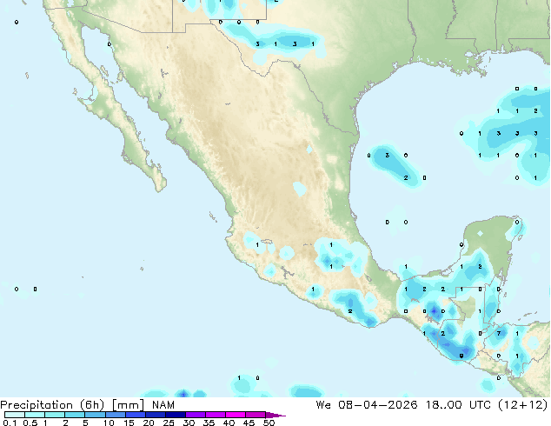This screenshot has height=426, width=551.
Task: Select the 45–50 mm legend swatch
Action: [256, 415]
